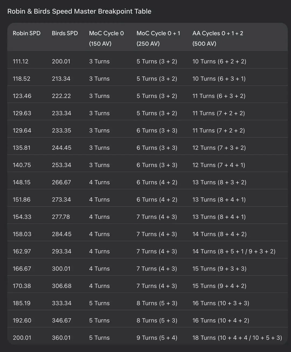Select the 15 Turns (9 + 4 + 2) cell
Image resolution: width=291 pixels, height=352 pixels.
click(x=219, y=286)
